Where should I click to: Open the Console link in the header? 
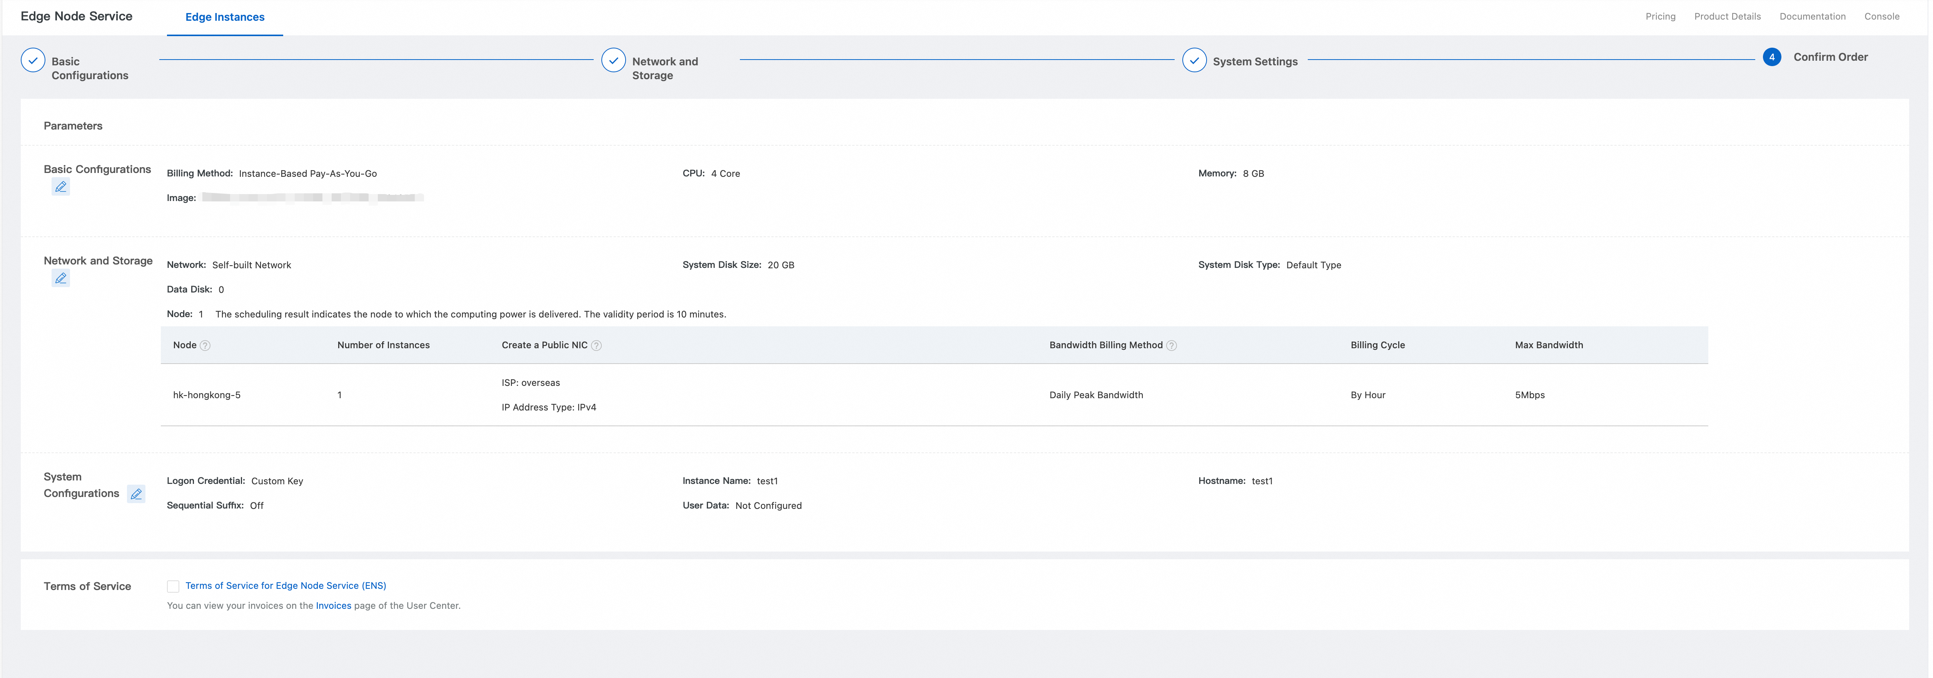(1881, 17)
